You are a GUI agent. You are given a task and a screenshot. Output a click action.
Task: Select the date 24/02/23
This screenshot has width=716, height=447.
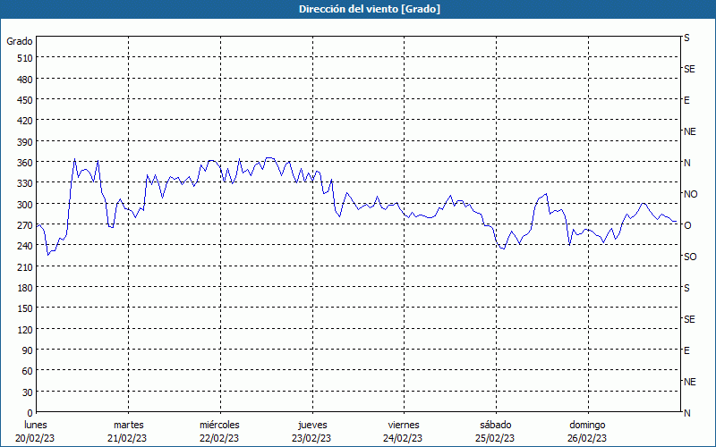tap(403, 438)
